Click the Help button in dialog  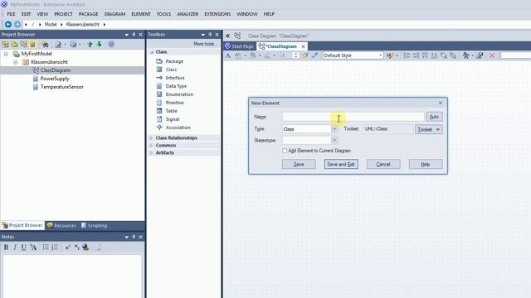click(426, 164)
